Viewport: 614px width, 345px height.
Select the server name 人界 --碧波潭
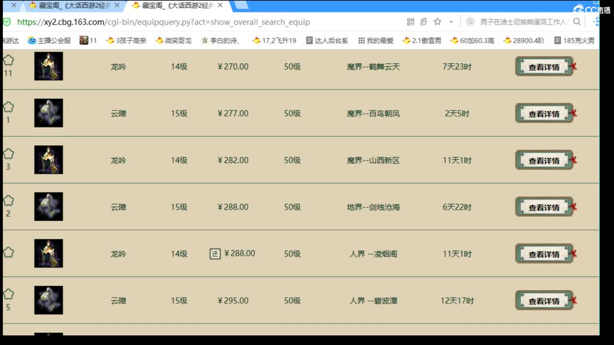pos(373,301)
